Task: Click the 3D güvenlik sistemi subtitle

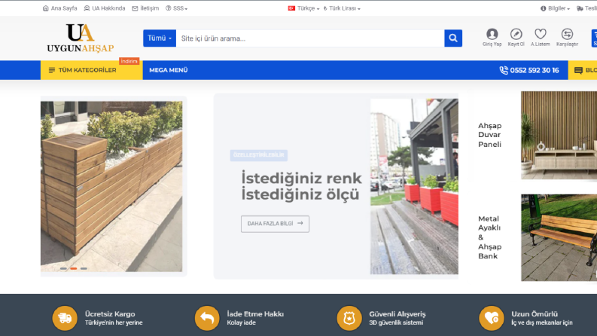Action: pos(396,322)
